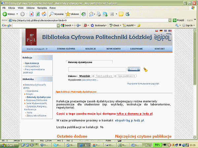Refresh the page with the green arrows icon
The height and width of the screenshot is (148, 198).
click(x=38, y=14)
